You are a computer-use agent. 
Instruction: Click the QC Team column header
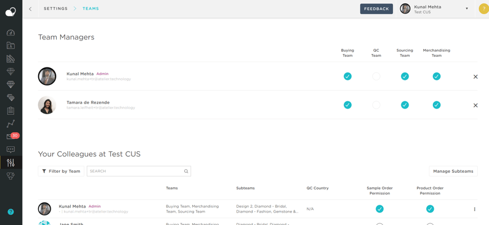coord(376,53)
